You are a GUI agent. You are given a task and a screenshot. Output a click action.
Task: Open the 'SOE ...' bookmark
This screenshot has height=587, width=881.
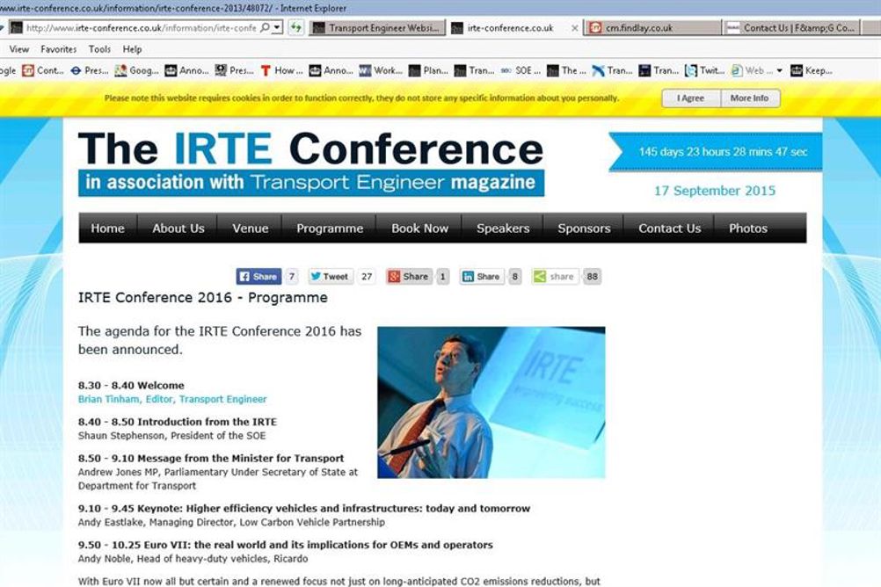pyautogui.click(x=521, y=71)
